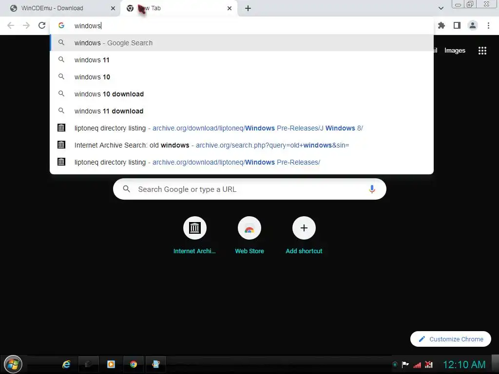Select the 'windows 10' search suggestion
499x374 pixels.
pos(242,77)
